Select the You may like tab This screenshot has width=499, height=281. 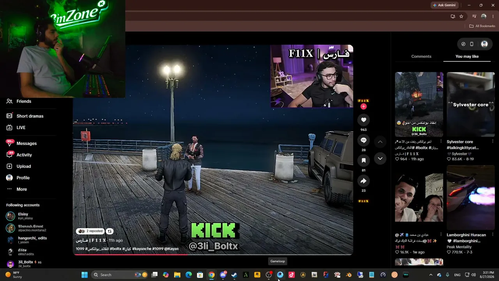pyautogui.click(x=467, y=57)
